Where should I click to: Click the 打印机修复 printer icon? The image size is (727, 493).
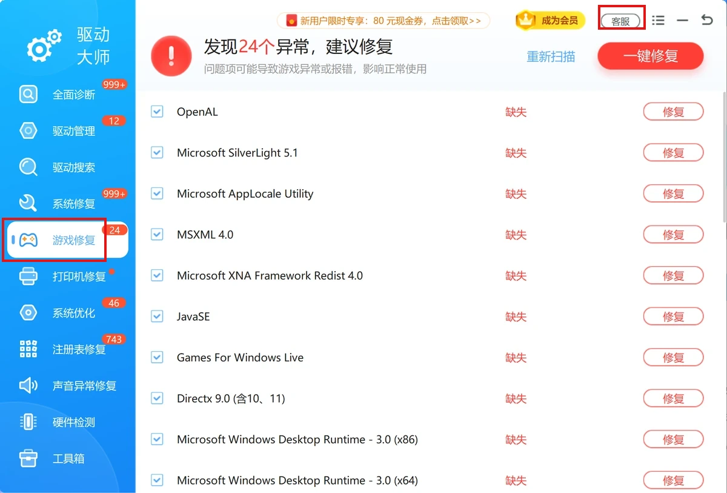coord(28,277)
